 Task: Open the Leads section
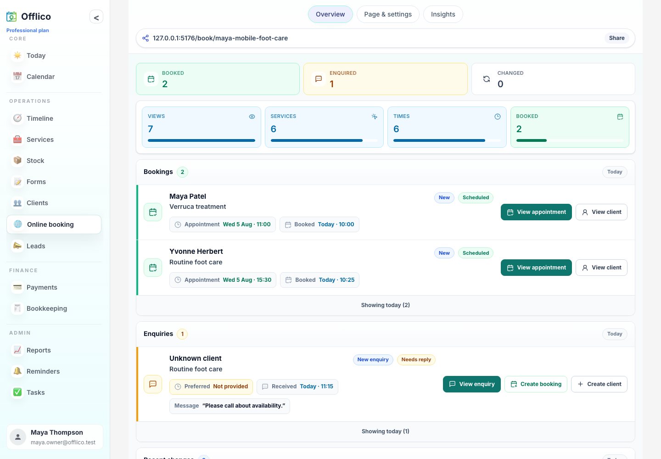[54, 246]
